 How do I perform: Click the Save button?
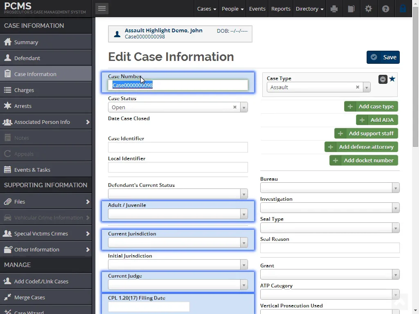(383, 57)
